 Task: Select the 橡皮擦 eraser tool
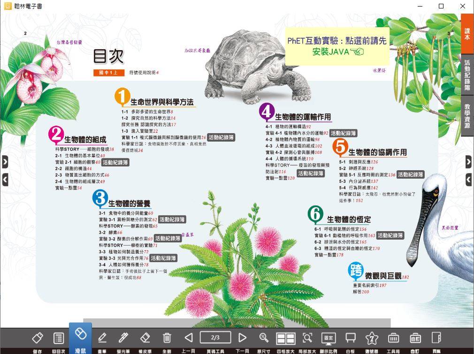[145, 338]
